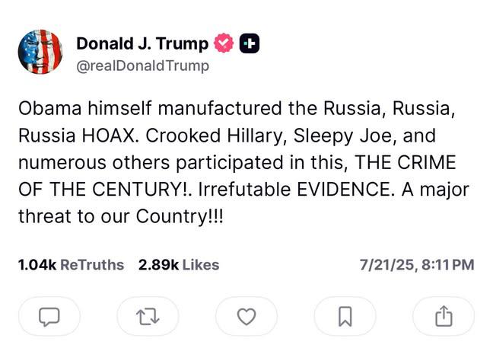Visit the @realDonaldTrump handle
This screenshot has width=493, height=348.
pyautogui.click(x=142, y=65)
